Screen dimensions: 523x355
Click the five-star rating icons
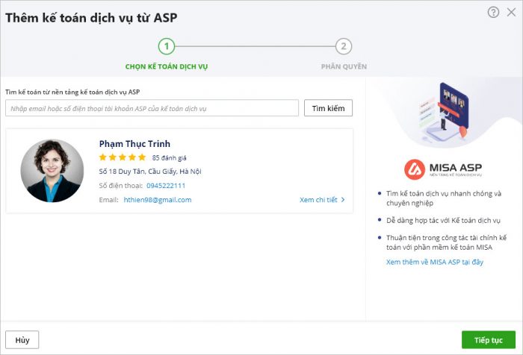(x=123, y=157)
